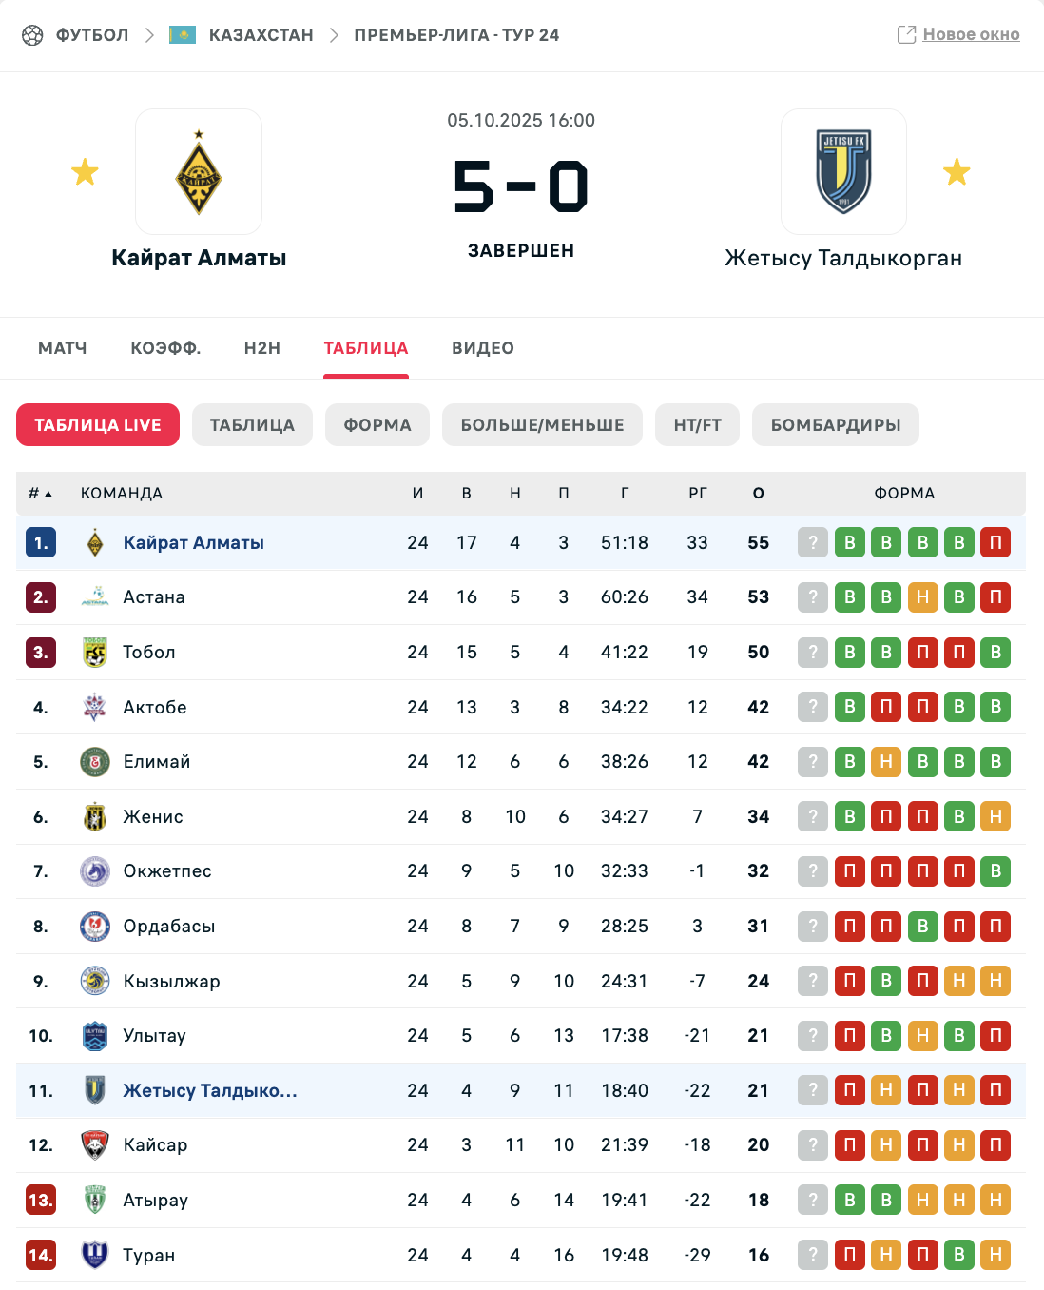Open the Новое окно link
Viewport: 1044px width, 1290px height.
coord(971,35)
